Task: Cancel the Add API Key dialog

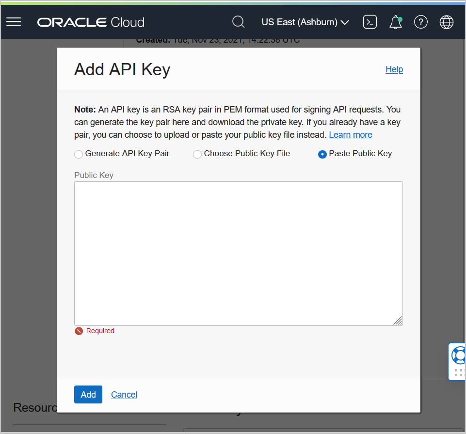Action: [124, 394]
